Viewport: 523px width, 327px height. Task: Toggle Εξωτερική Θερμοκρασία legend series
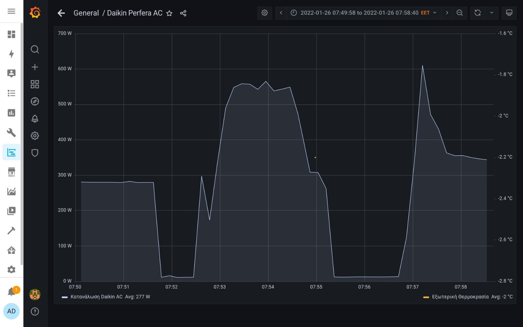(460, 297)
